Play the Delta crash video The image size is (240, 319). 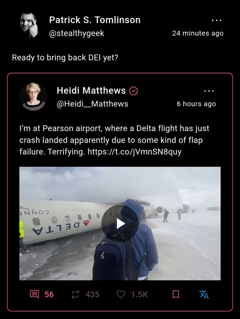point(120,224)
